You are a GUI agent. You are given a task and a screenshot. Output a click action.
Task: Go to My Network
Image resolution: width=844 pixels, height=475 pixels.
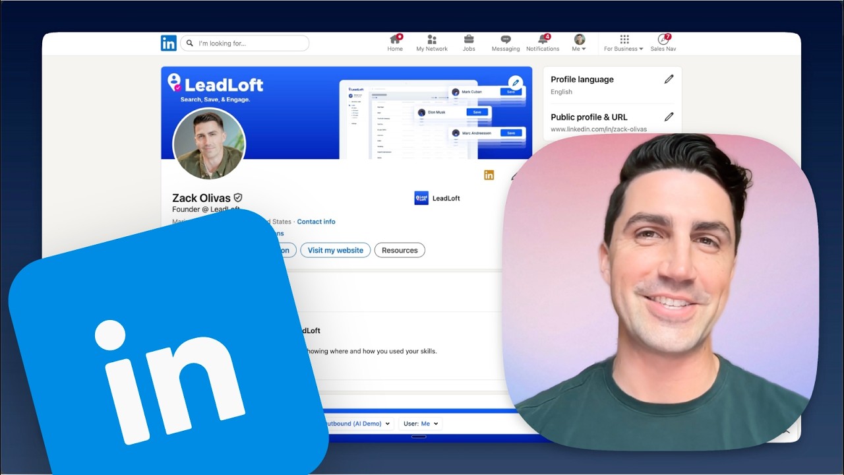[x=432, y=44]
